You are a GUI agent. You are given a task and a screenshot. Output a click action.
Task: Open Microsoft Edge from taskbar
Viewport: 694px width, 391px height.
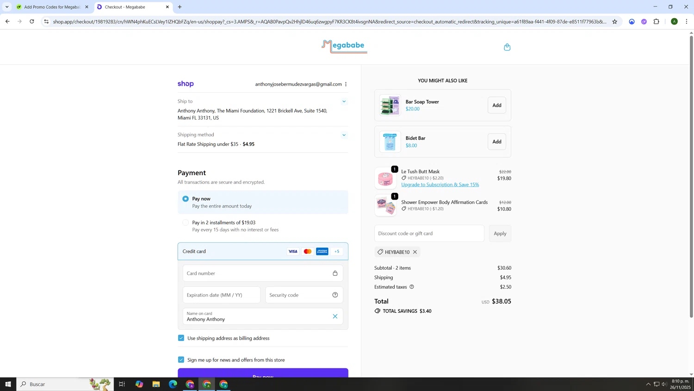[x=173, y=384]
